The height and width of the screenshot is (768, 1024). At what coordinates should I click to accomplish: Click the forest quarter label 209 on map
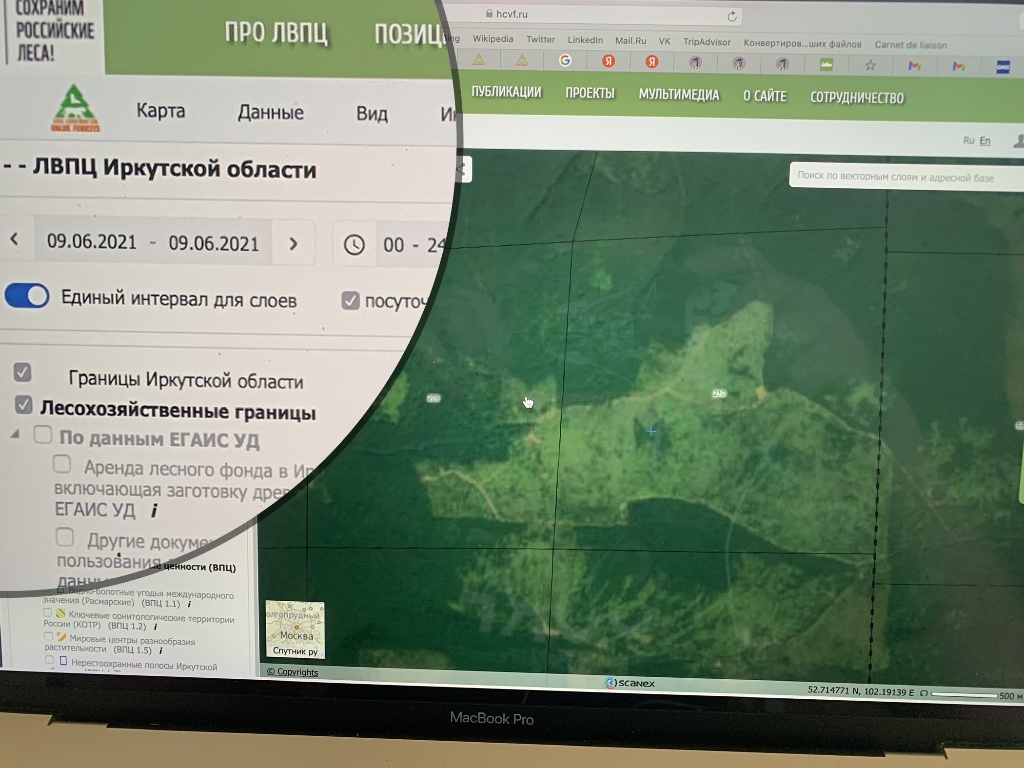coord(433,398)
